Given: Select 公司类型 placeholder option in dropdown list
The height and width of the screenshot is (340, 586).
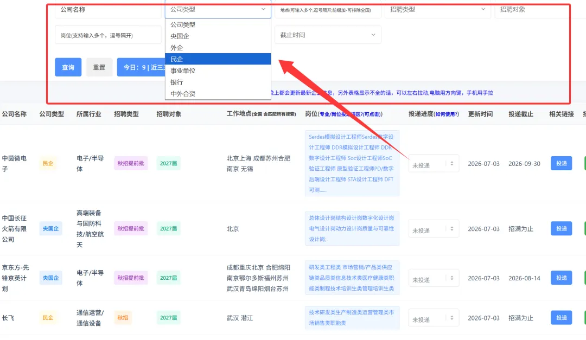Looking at the screenshot, I should pyautogui.click(x=218, y=24).
